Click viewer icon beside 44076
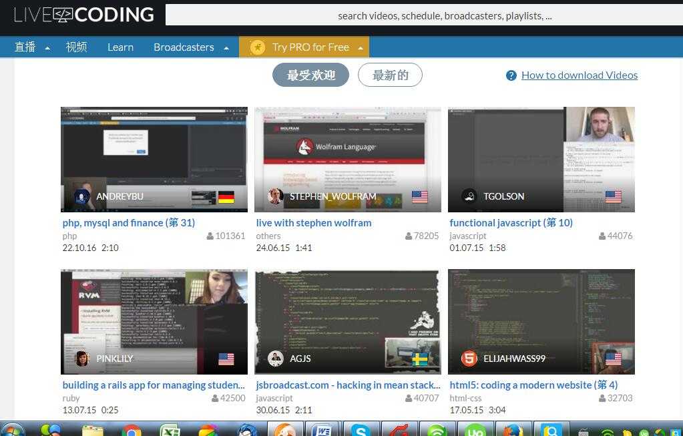The width and height of the screenshot is (683, 436). pyautogui.click(x=602, y=236)
